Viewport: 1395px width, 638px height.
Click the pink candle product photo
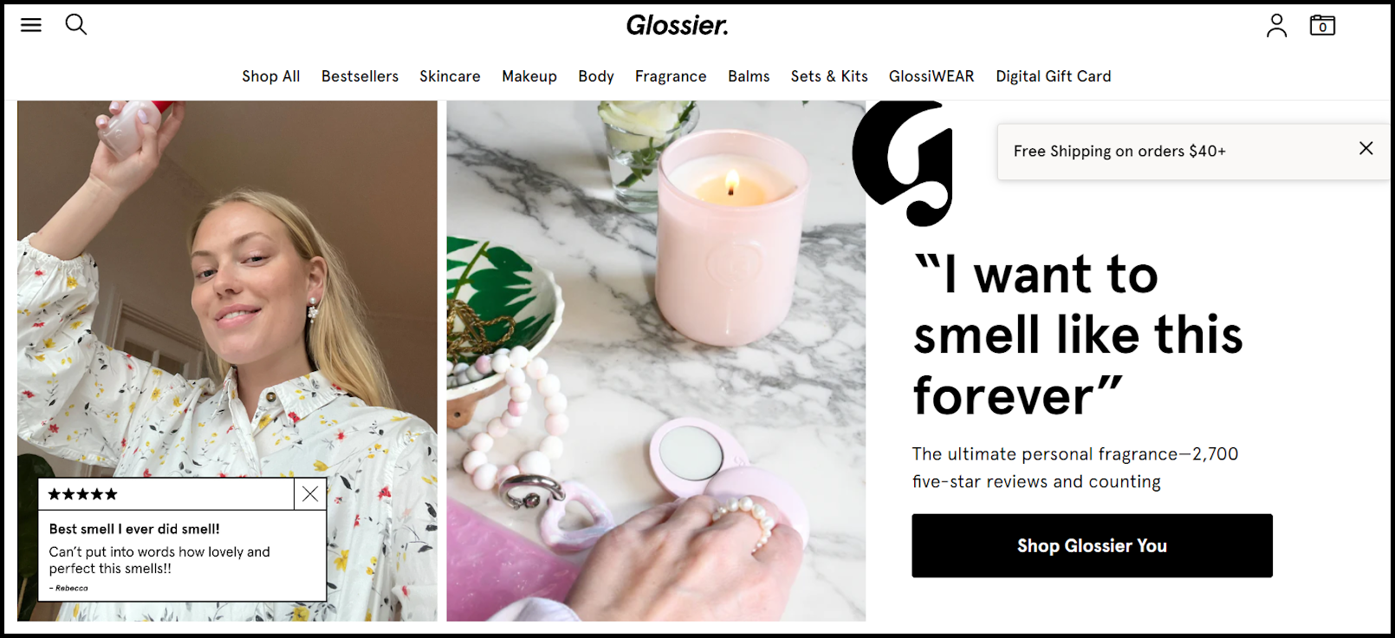(656, 361)
